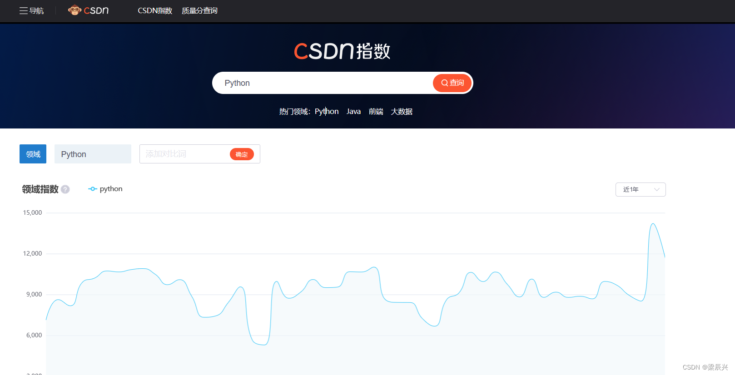Screen dimensions: 735x375
Task: Select 前端 in 热门领域 links
Action: tap(376, 111)
